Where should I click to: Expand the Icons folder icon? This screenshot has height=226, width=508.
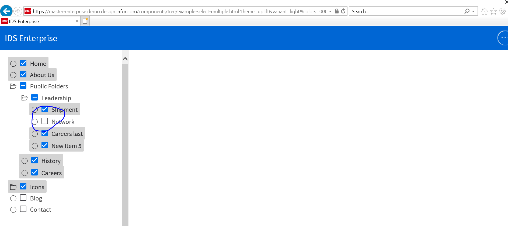click(13, 187)
